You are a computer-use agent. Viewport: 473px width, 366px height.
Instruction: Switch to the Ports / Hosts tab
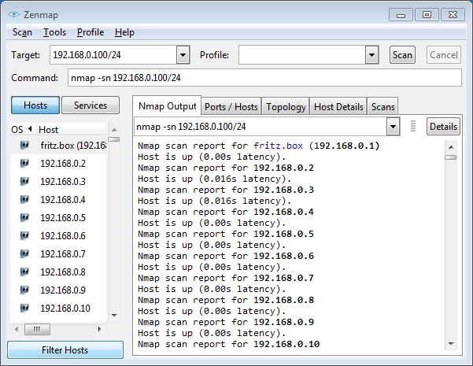click(231, 107)
